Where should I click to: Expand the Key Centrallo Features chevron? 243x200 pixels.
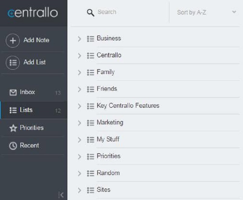pyautogui.click(x=79, y=106)
